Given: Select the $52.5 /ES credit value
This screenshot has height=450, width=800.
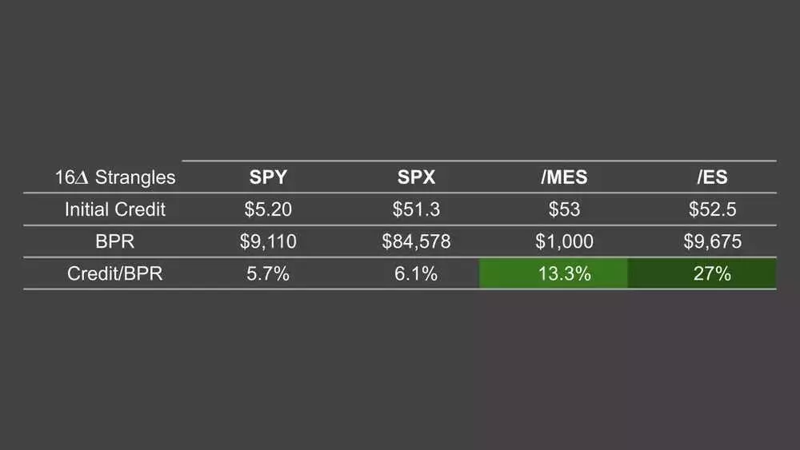Looking at the screenshot, I should [x=712, y=209].
